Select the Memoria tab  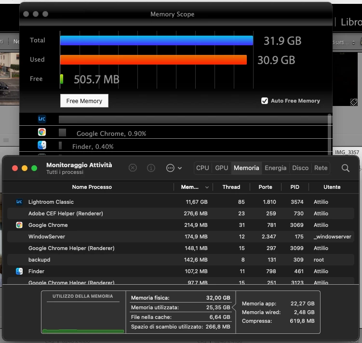tap(246, 168)
